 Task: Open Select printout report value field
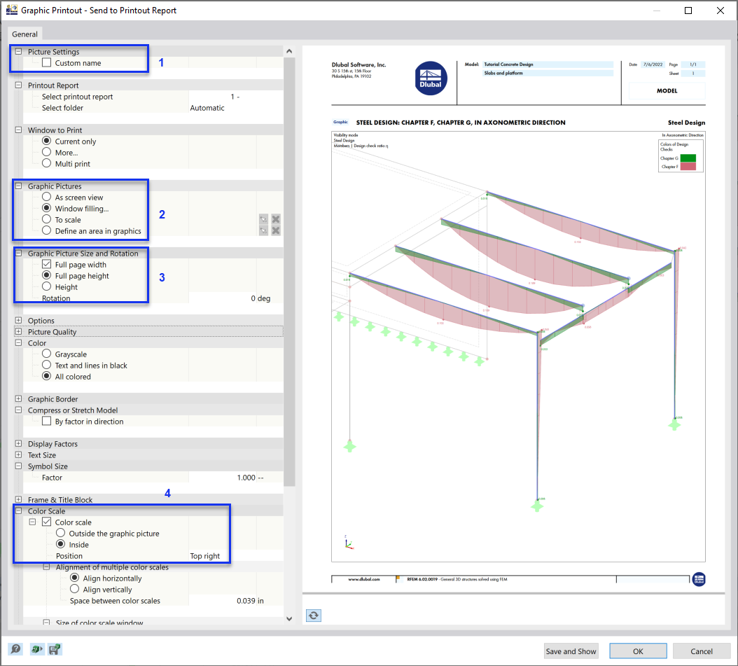click(x=236, y=97)
